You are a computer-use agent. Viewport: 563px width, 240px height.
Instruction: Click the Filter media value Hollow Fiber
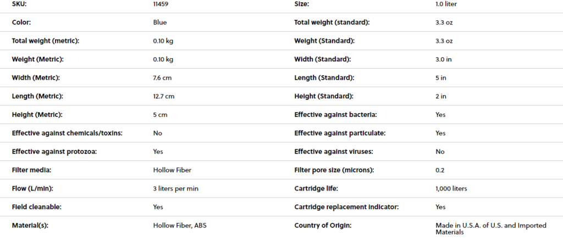coord(172,170)
